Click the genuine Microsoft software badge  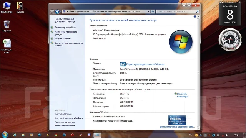(x=177, y=120)
